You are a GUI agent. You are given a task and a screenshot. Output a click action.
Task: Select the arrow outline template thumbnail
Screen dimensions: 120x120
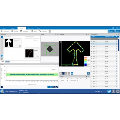(x=29, y=53)
